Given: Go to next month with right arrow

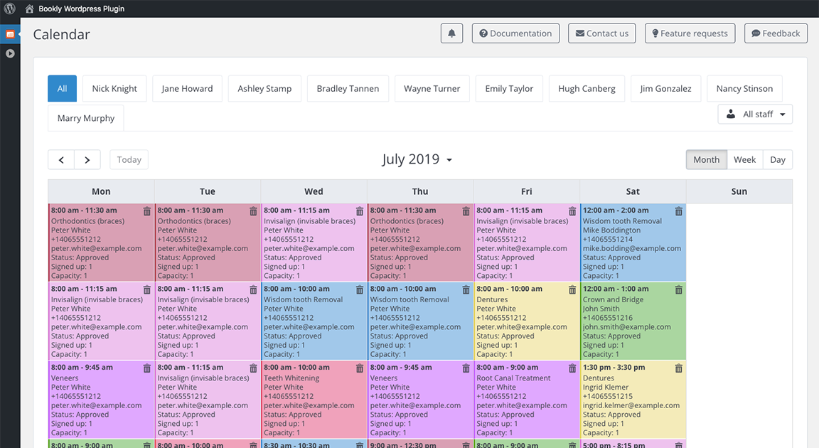Looking at the screenshot, I should (x=87, y=160).
